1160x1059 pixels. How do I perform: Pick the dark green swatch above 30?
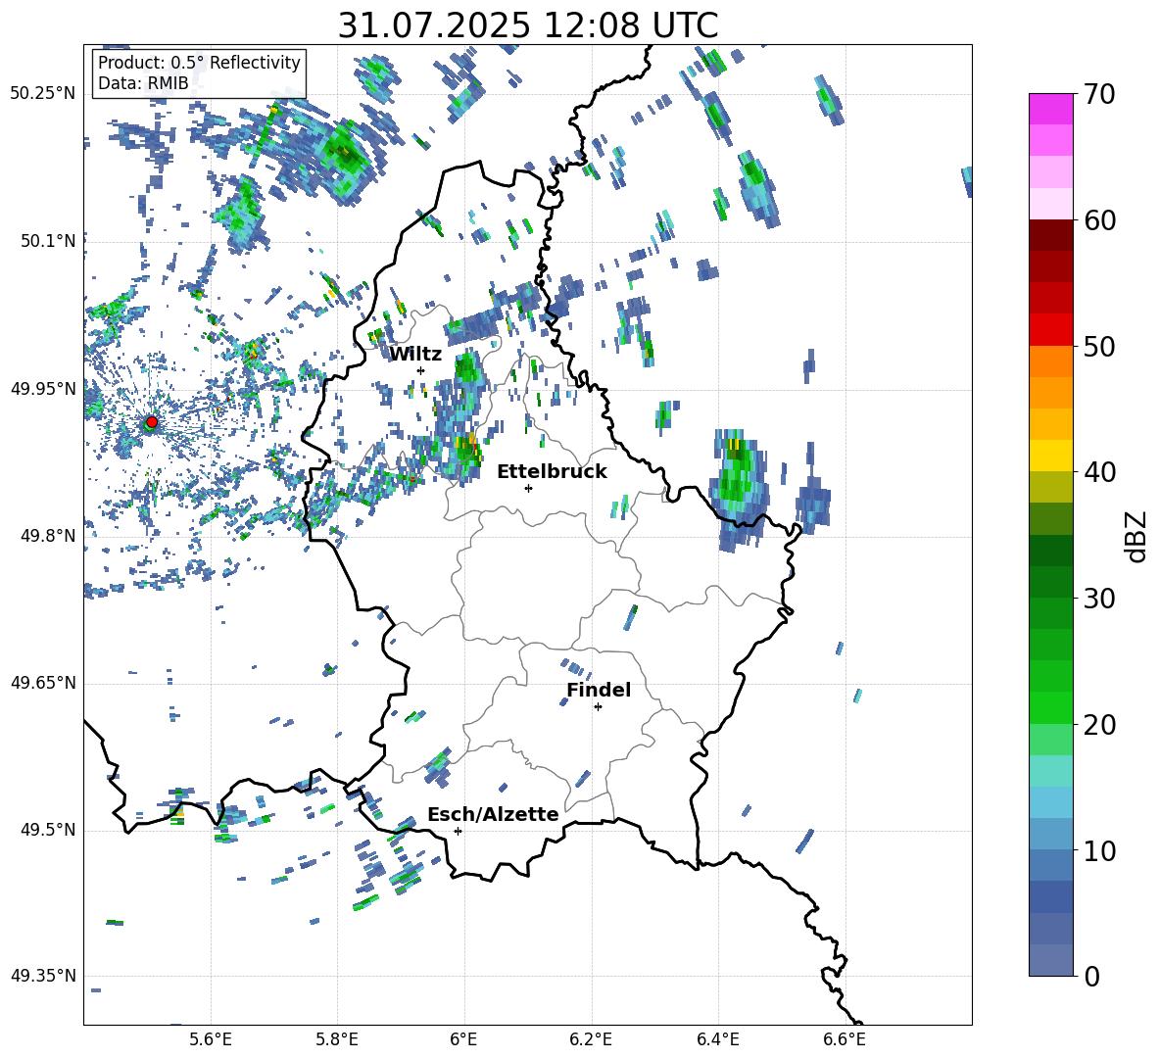click(1050, 582)
